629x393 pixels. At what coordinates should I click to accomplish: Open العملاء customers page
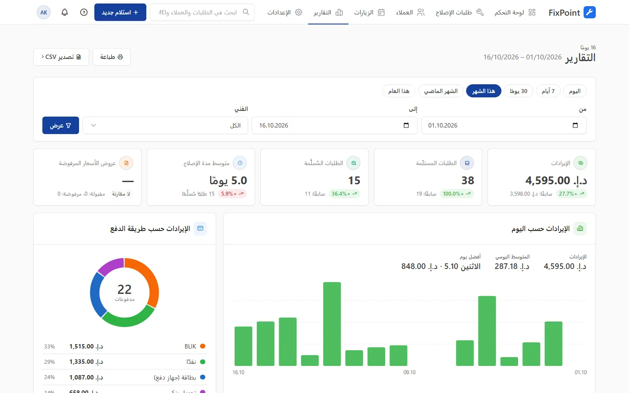[x=410, y=12]
